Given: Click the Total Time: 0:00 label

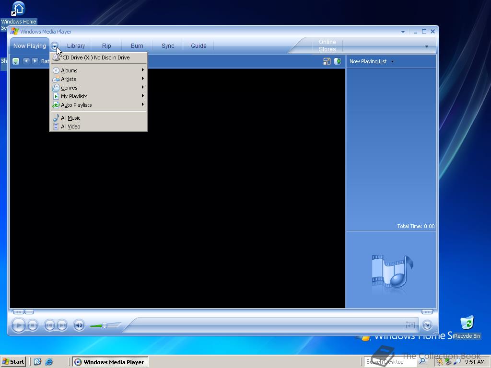Looking at the screenshot, I should coord(416,226).
